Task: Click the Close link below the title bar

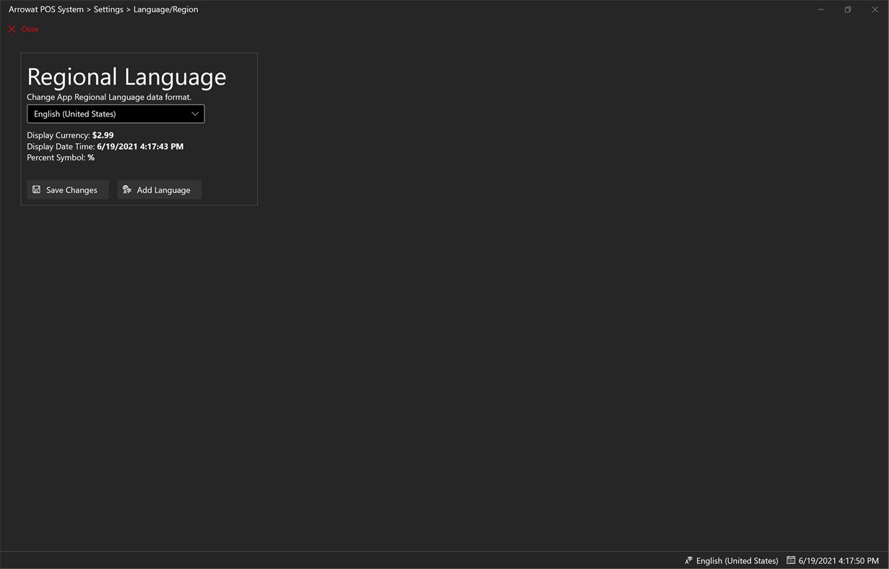Action: point(29,29)
